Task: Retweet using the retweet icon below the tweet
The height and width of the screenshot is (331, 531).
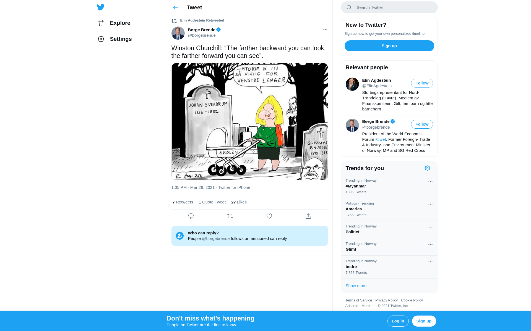Action: point(230,216)
